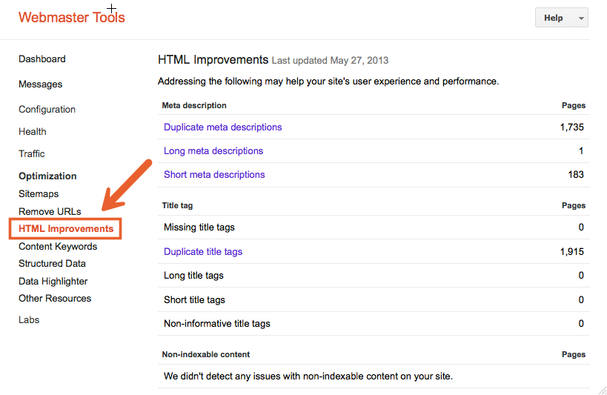Select HTML Improvements in the sidebar
Viewport: 607px width, 395px height.
[66, 229]
